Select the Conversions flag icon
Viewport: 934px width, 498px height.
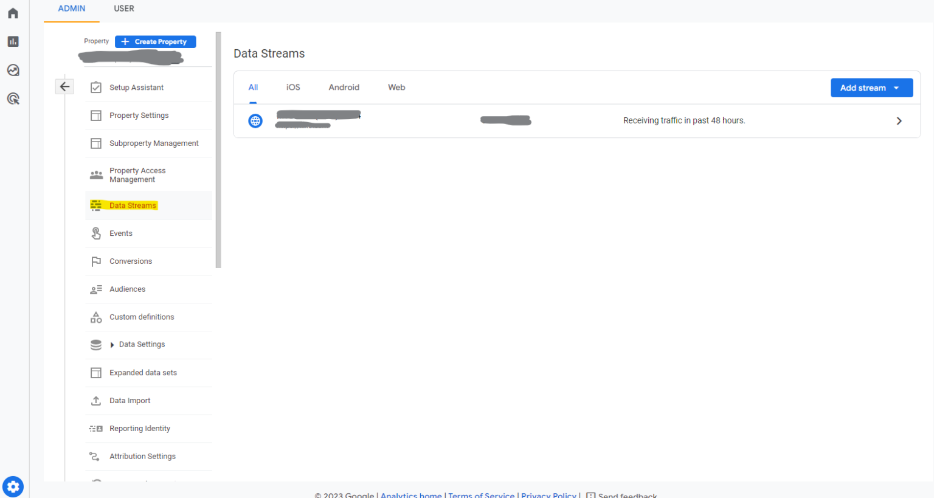tap(96, 261)
